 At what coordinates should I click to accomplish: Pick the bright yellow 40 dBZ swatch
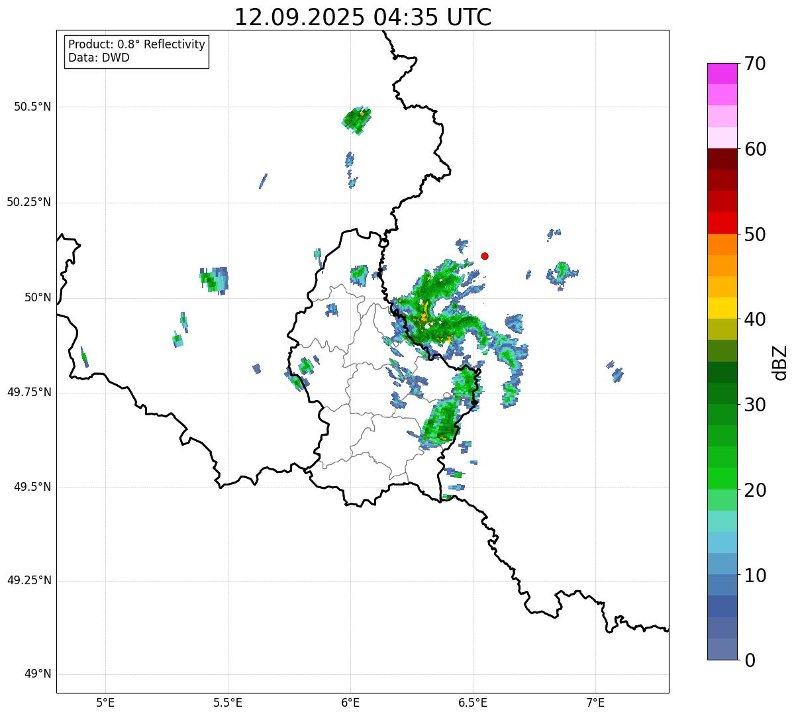[722, 308]
